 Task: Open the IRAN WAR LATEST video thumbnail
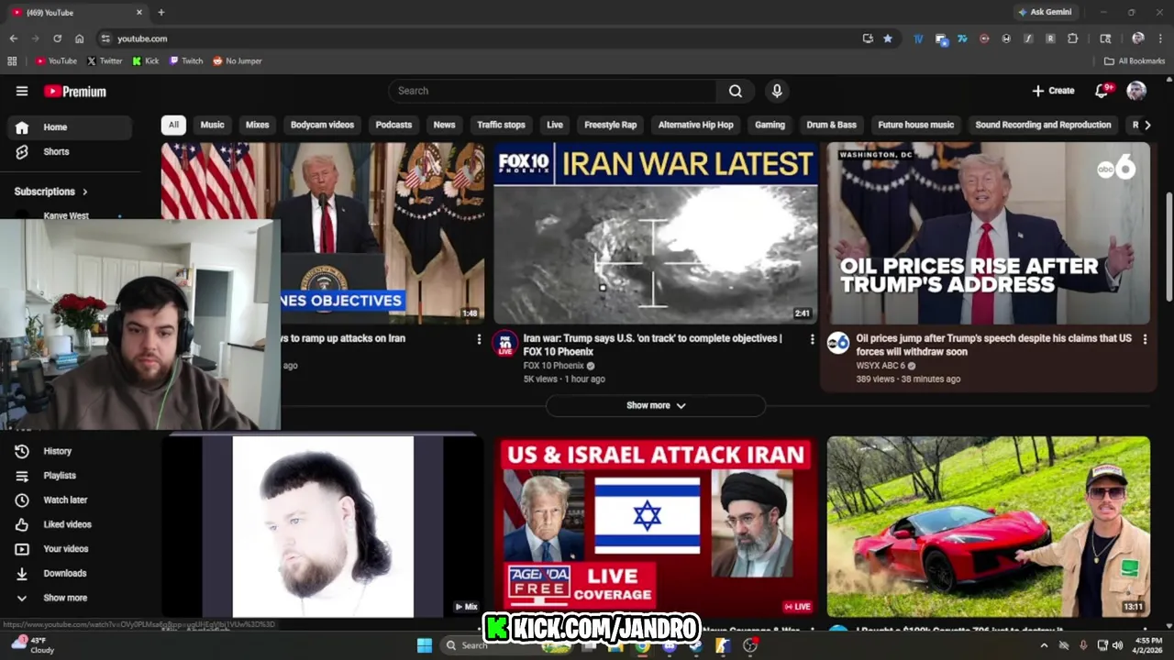click(x=655, y=233)
